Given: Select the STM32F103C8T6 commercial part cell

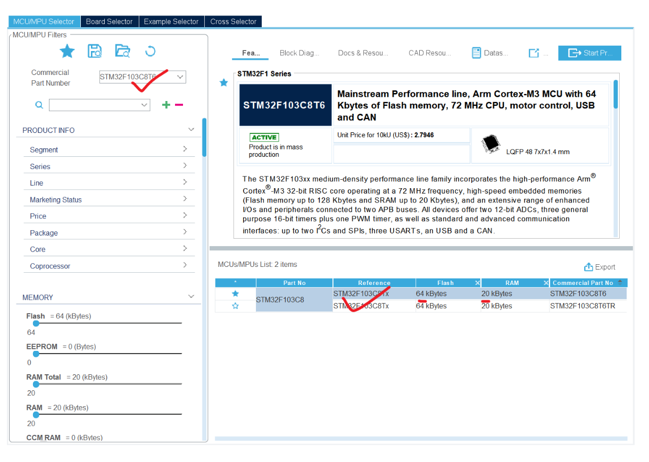Looking at the screenshot, I should click(x=588, y=293).
